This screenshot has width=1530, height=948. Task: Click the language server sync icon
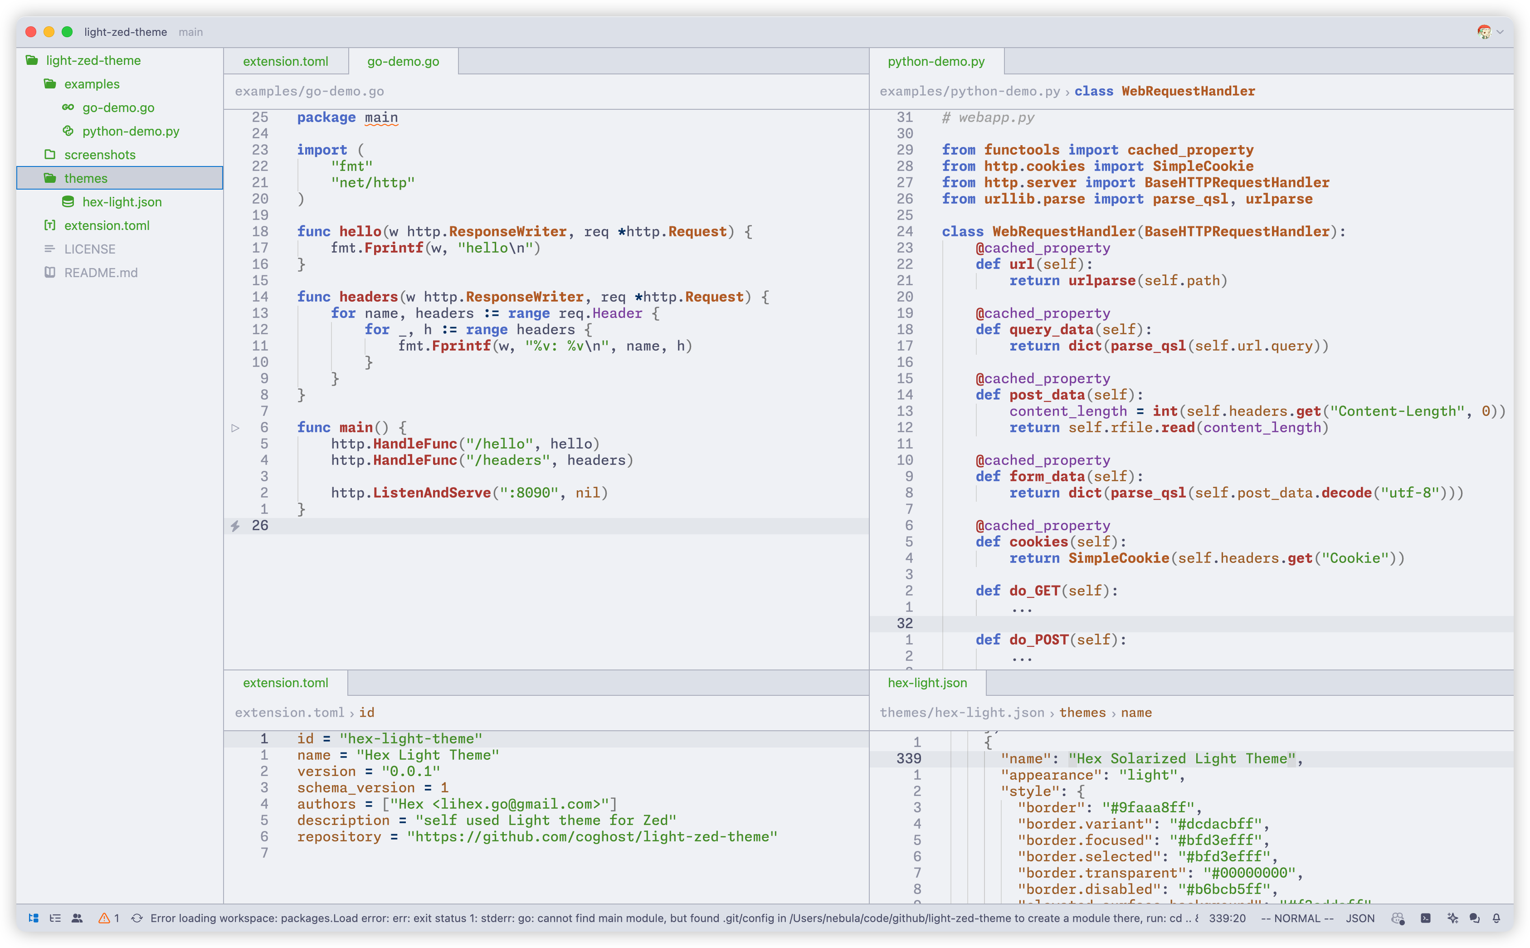pyautogui.click(x=136, y=918)
